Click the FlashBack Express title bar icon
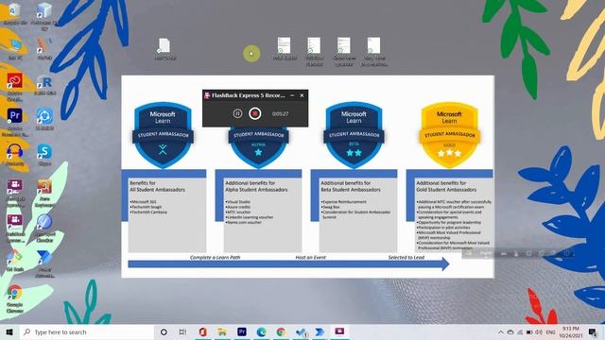The image size is (605, 340). (x=207, y=95)
